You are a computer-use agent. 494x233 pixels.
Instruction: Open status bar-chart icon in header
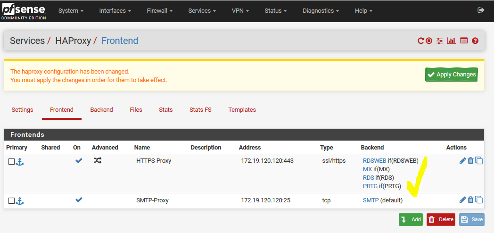coord(452,41)
